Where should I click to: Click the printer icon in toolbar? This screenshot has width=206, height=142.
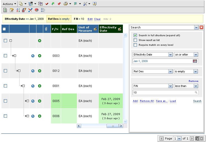pos(66,4)
